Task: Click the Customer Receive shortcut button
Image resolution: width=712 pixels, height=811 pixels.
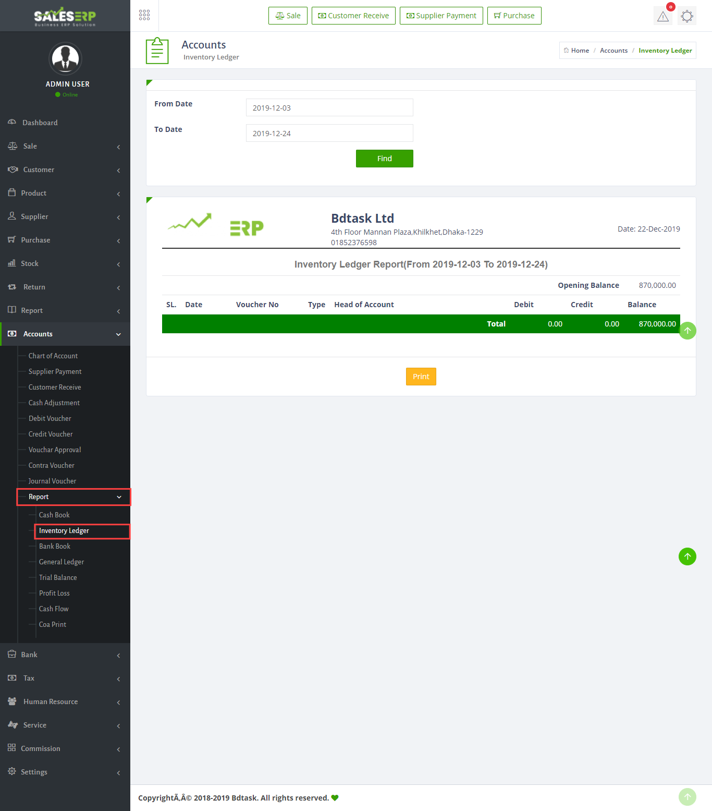Action: [353, 16]
